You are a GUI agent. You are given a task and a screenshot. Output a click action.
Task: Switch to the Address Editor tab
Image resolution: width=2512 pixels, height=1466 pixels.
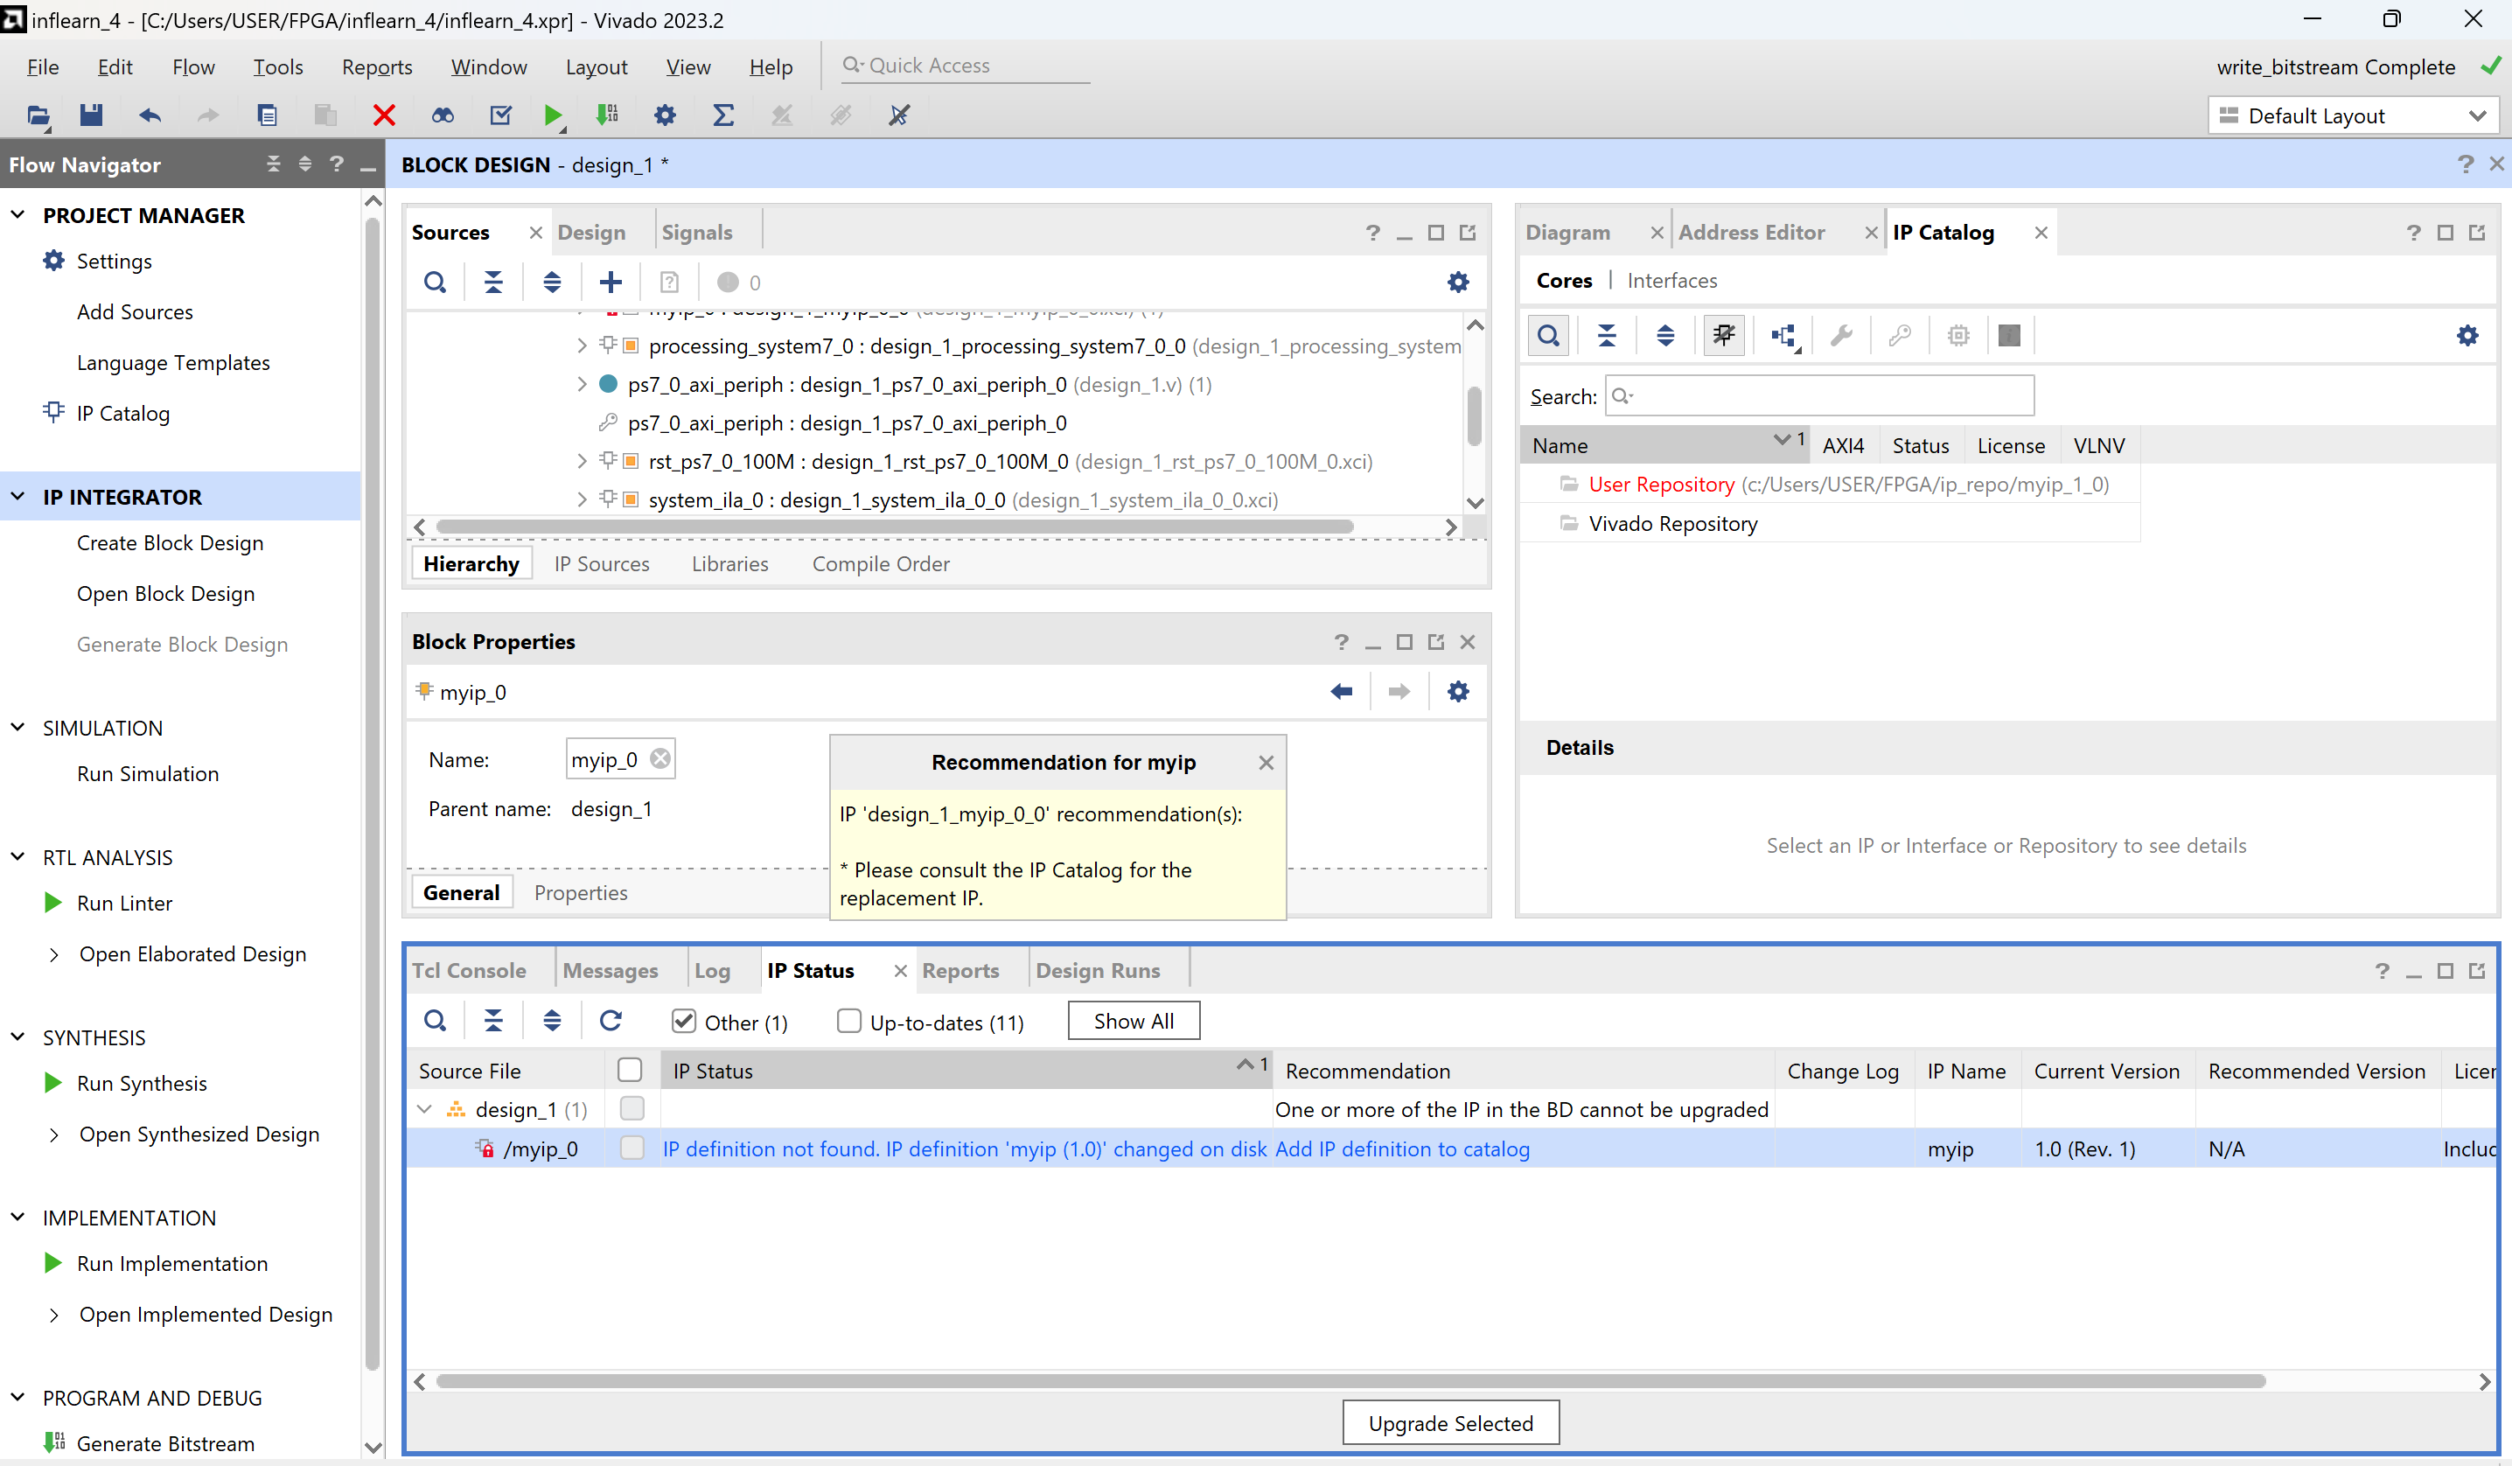(1751, 232)
